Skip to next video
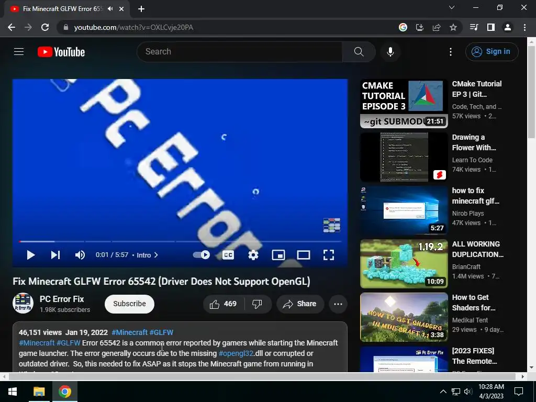536x402 pixels. pyautogui.click(x=55, y=255)
